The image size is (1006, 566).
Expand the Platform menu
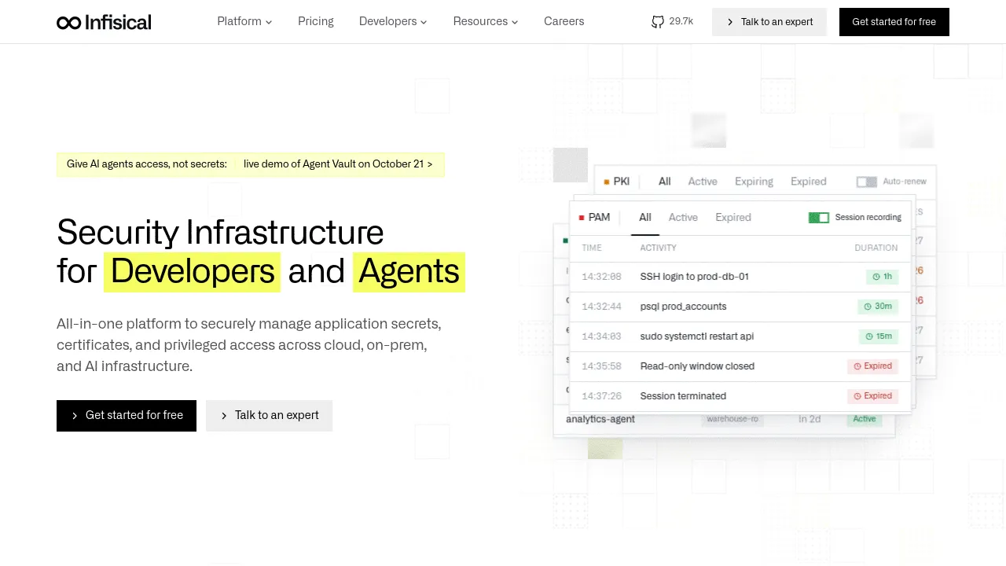tap(244, 21)
